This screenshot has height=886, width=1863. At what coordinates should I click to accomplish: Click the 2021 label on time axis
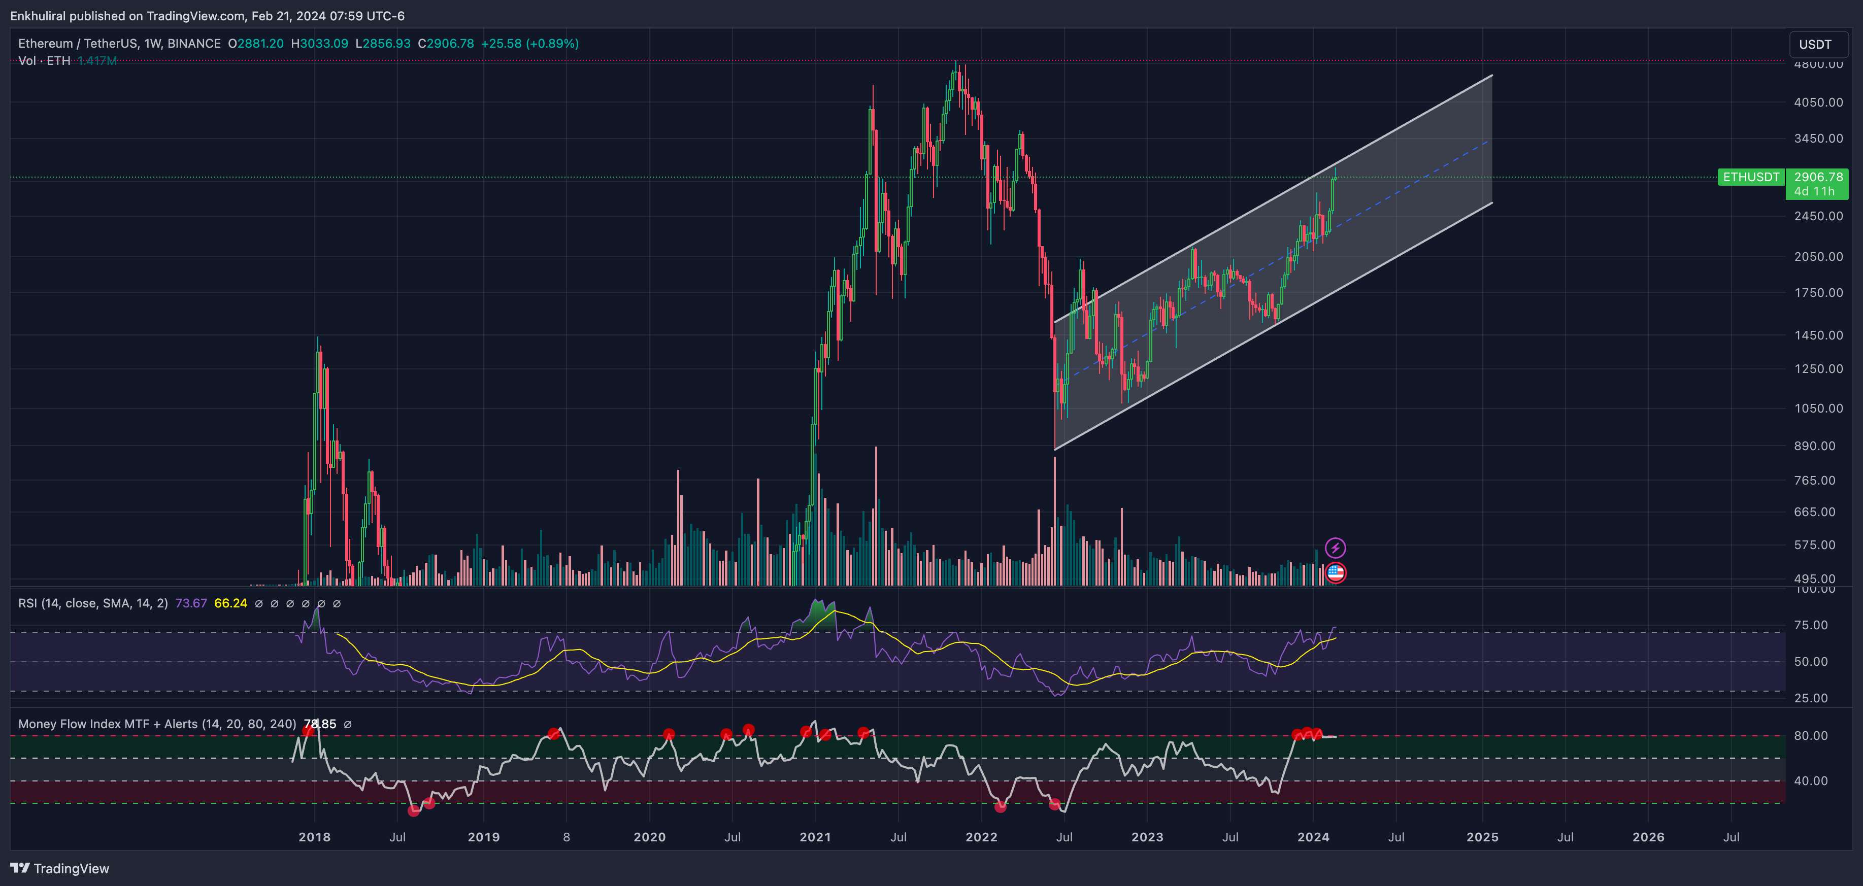815,837
